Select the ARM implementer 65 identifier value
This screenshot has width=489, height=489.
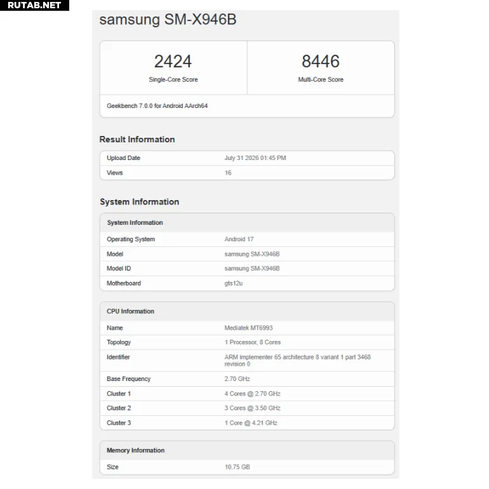tap(297, 361)
